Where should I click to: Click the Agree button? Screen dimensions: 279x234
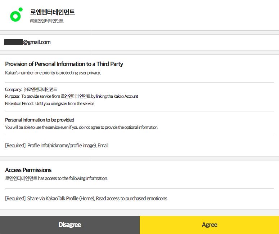coord(209,225)
